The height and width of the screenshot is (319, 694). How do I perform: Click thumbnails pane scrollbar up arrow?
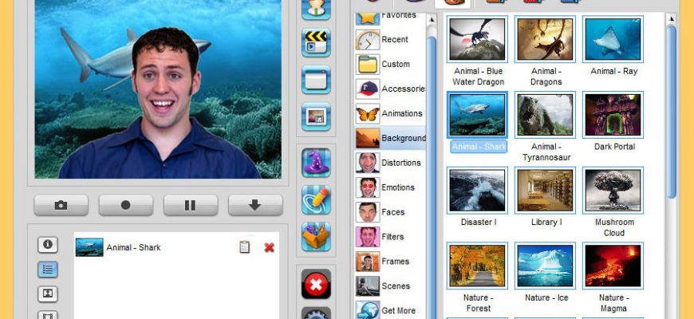pos(672,19)
